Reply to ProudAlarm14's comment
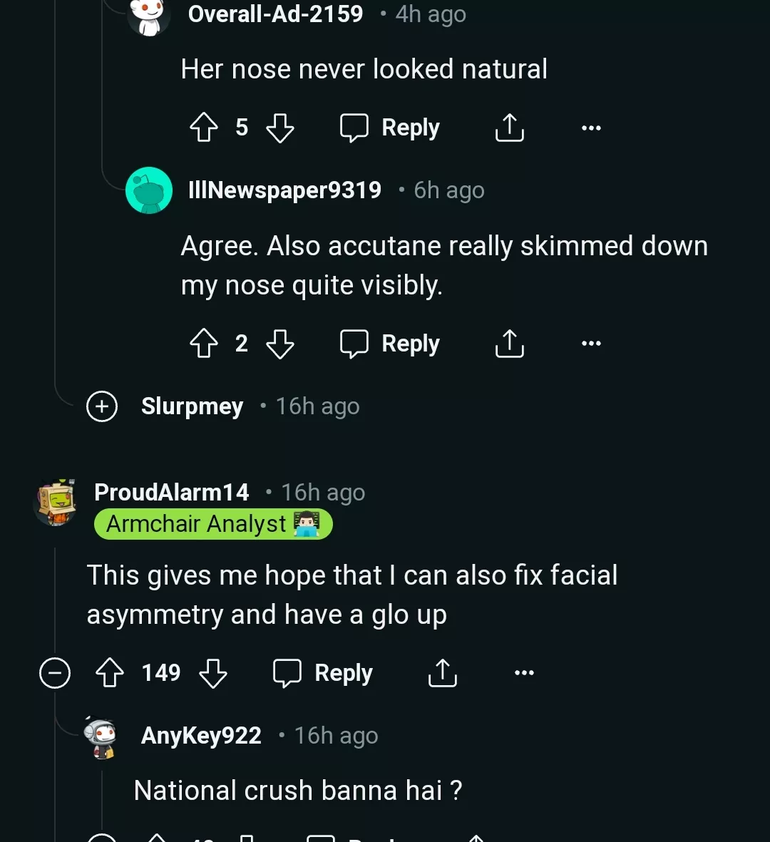770x842 pixels. 323,673
